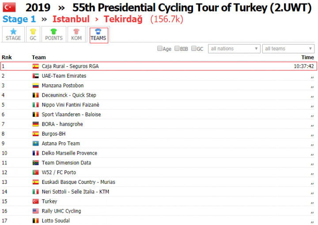This screenshot has height=225, width=318.
Task: Open Burgos-BH team link
Action: click(53, 134)
